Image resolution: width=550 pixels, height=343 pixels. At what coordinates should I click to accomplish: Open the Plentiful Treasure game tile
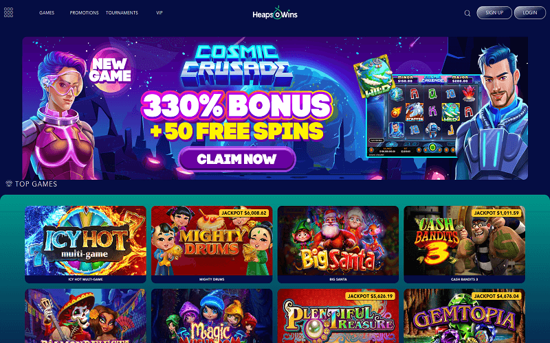(338, 316)
